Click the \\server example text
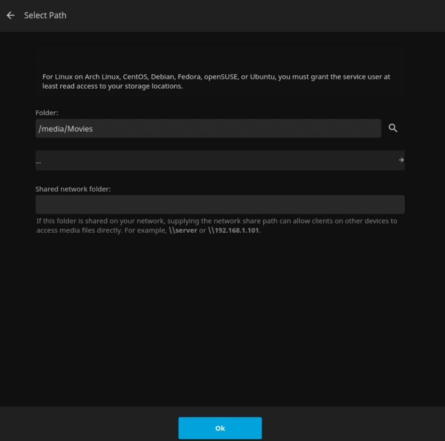Image resolution: width=445 pixels, height=441 pixels. click(x=183, y=230)
